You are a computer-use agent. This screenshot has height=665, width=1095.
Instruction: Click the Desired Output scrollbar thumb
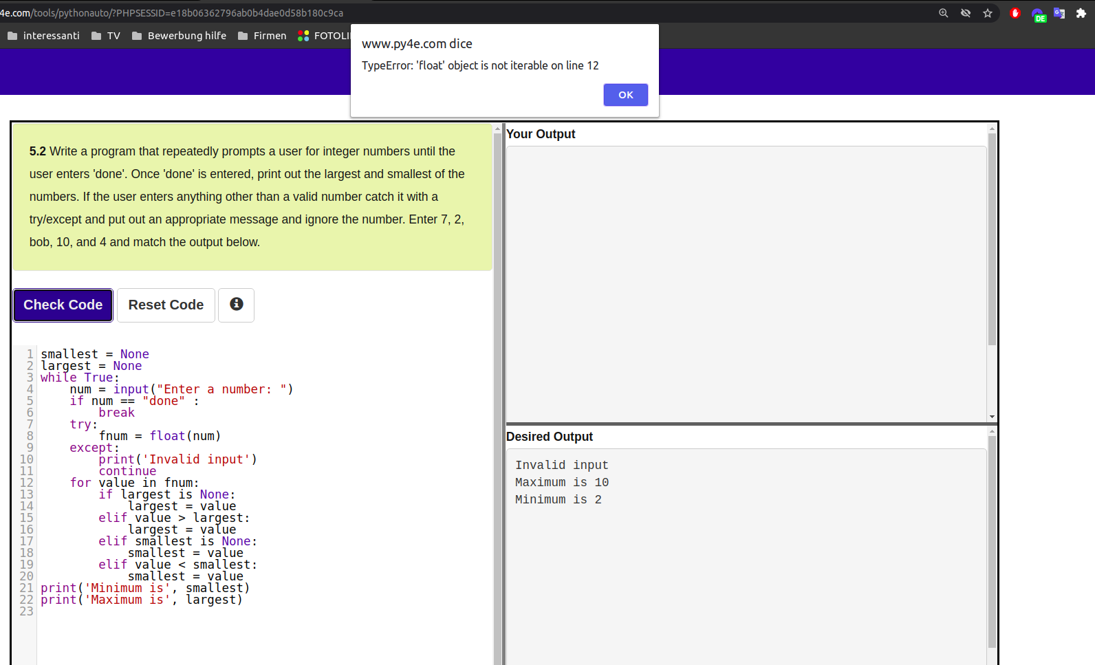(992, 541)
